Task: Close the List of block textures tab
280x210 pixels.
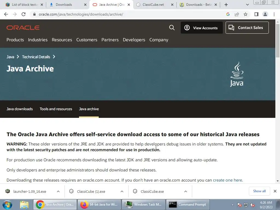Action: coord(42,5)
